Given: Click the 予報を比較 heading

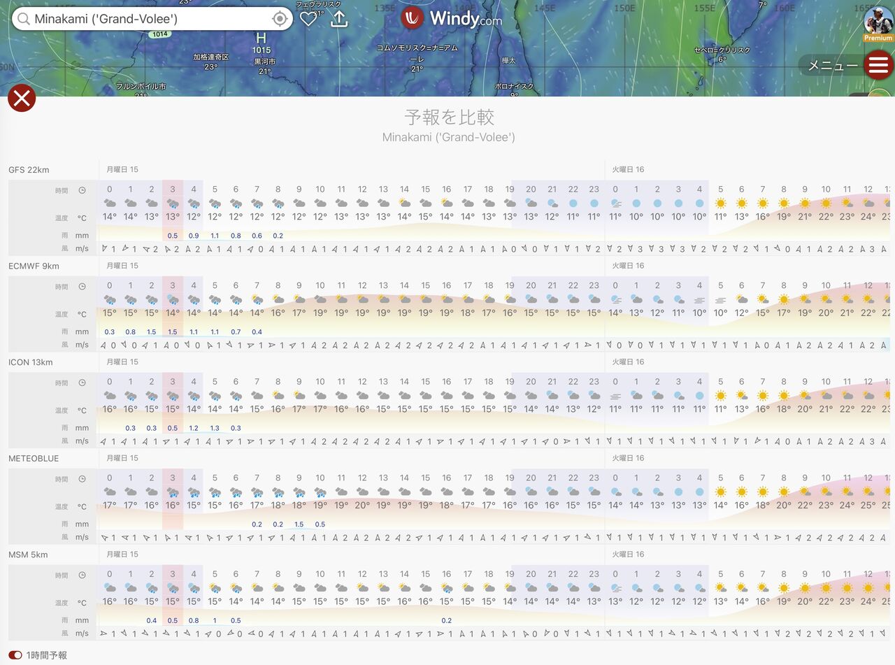Looking at the screenshot, I should click(x=449, y=116).
